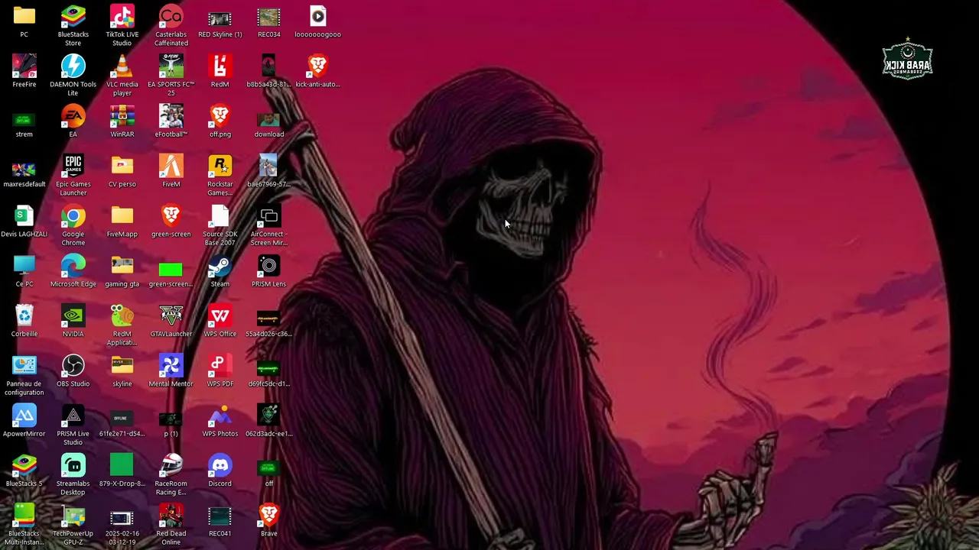979x550 pixels.
Task: Select RaceRoom Racing Experience icon
Action: [171, 466]
